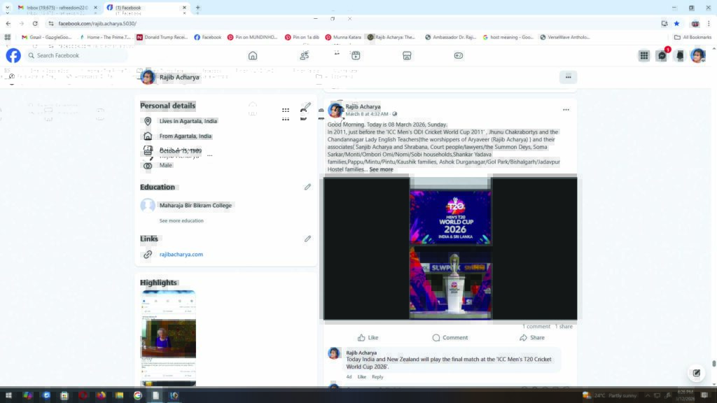Open the three-dot menu on Rajib's post

click(566, 110)
